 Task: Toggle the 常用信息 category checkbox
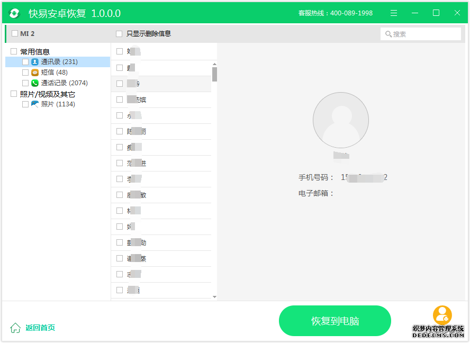[x=14, y=51]
